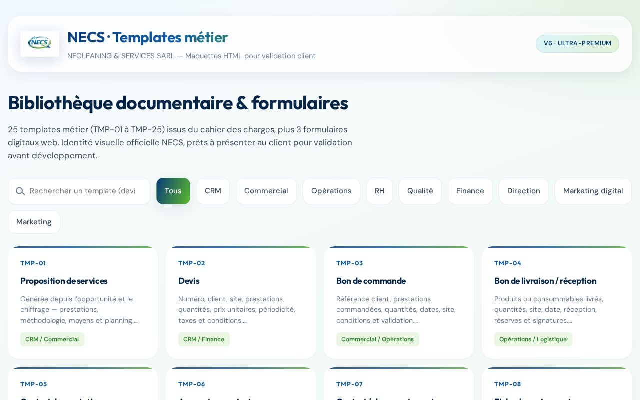This screenshot has width=640, height=400.
Task: Click the NECS · Templates métier title
Action: [x=147, y=37]
